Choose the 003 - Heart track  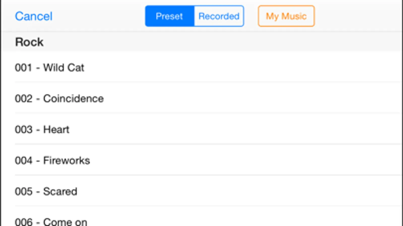42,130
